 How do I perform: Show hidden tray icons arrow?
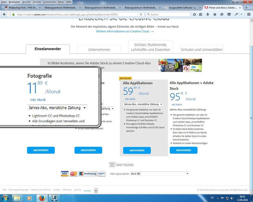coord(218,198)
